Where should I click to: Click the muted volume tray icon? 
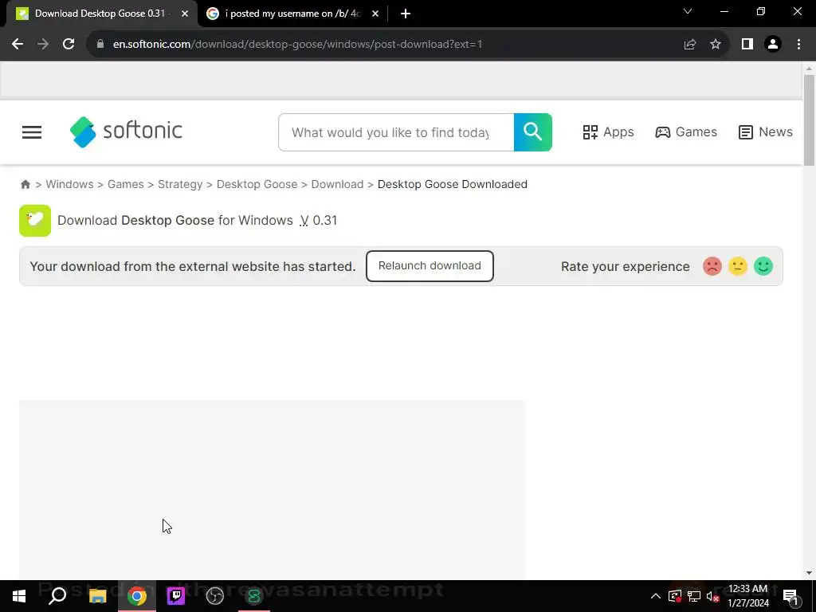click(x=713, y=596)
